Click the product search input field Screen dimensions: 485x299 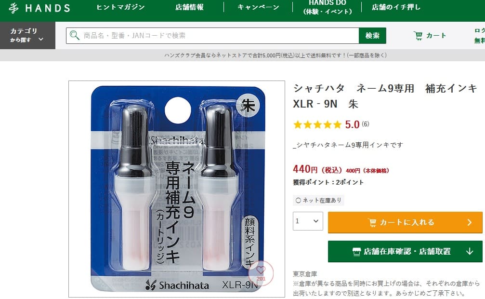click(212, 36)
